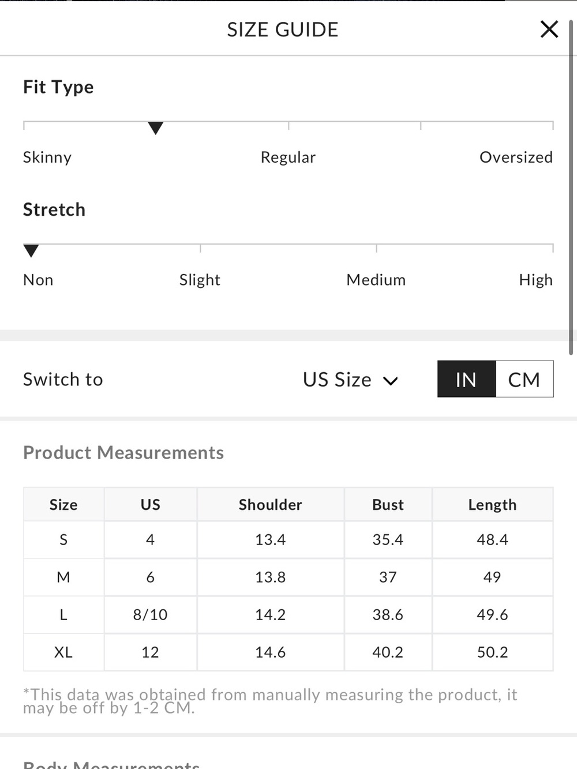Click the Slight stretch label
The height and width of the screenshot is (769, 577).
click(200, 280)
